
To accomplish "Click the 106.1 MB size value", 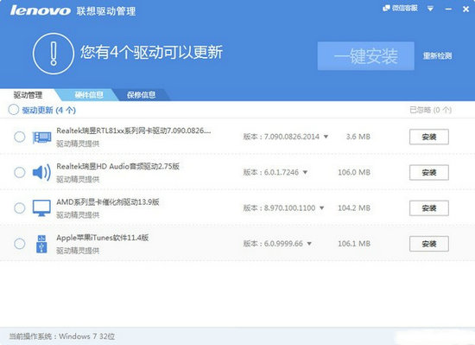I will [354, 244].
